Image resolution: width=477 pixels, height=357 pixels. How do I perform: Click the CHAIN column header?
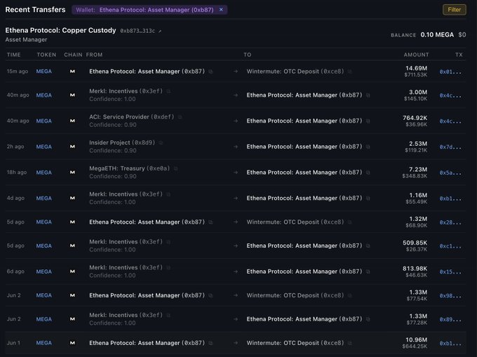(x=73, y=55)
